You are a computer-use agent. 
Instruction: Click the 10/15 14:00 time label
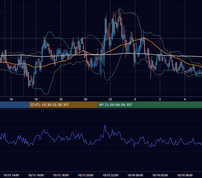[11, 175]
